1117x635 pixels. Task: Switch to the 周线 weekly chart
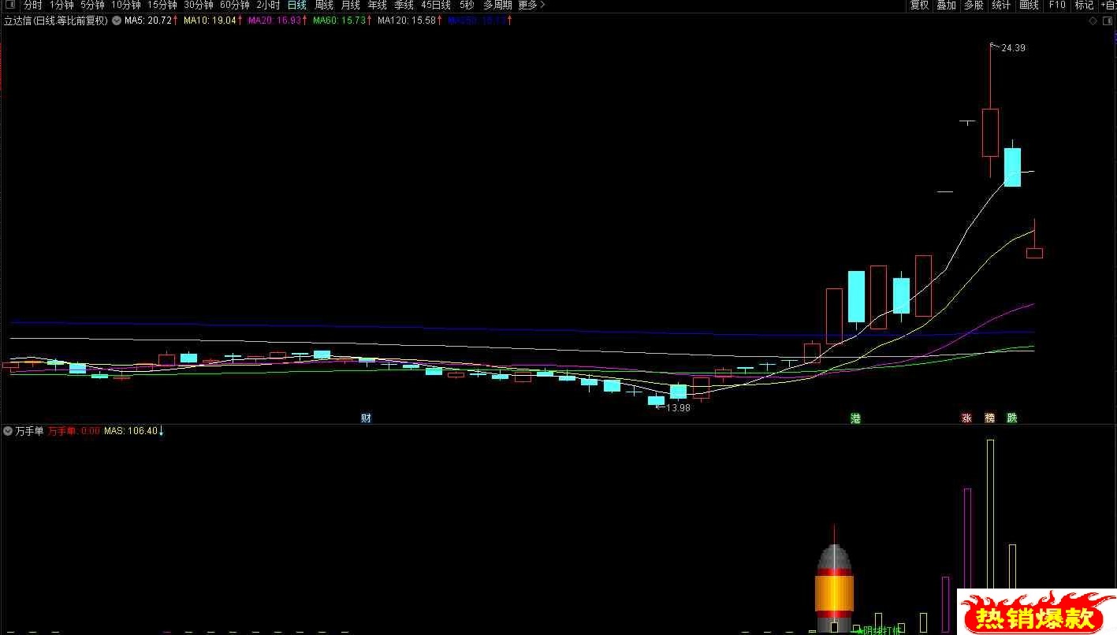323,5
